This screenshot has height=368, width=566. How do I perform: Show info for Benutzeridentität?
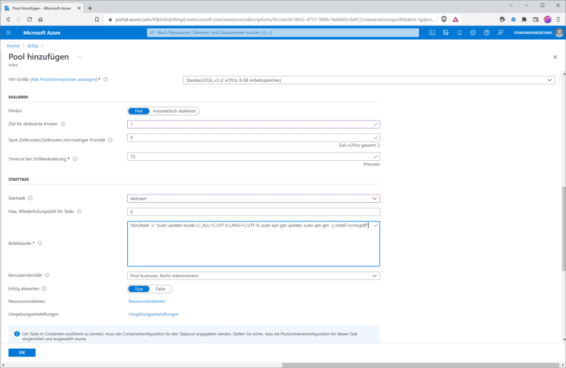[x=47, y=275]
